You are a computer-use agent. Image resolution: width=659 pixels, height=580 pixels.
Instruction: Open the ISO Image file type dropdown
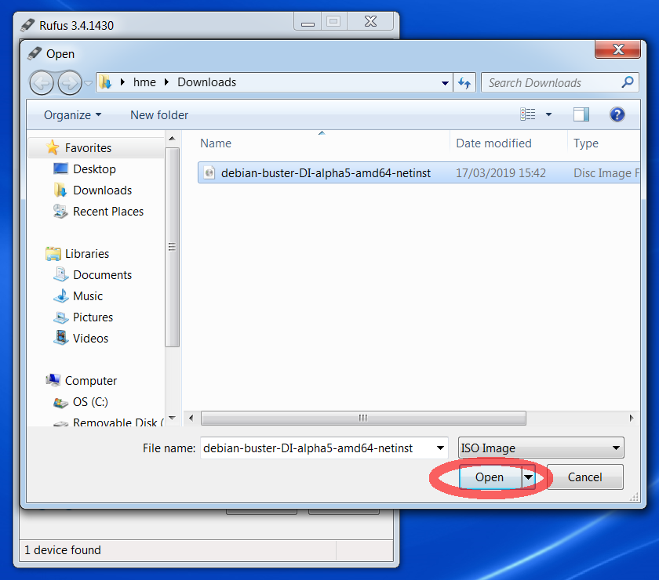coord(541,448)
